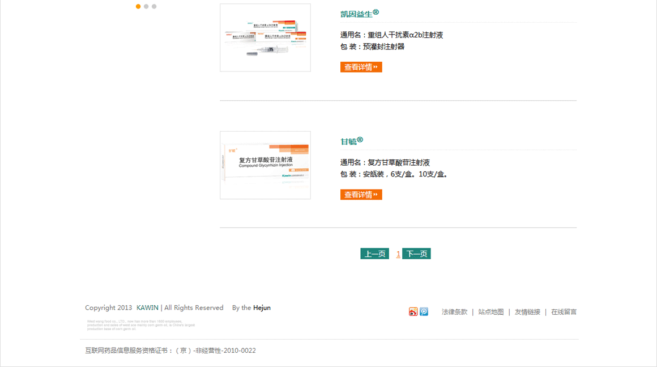Click the 互联网药品信息服务资格证书 license text
The height and width of the screenshot is (367, 657).
[x=170, y=351]
